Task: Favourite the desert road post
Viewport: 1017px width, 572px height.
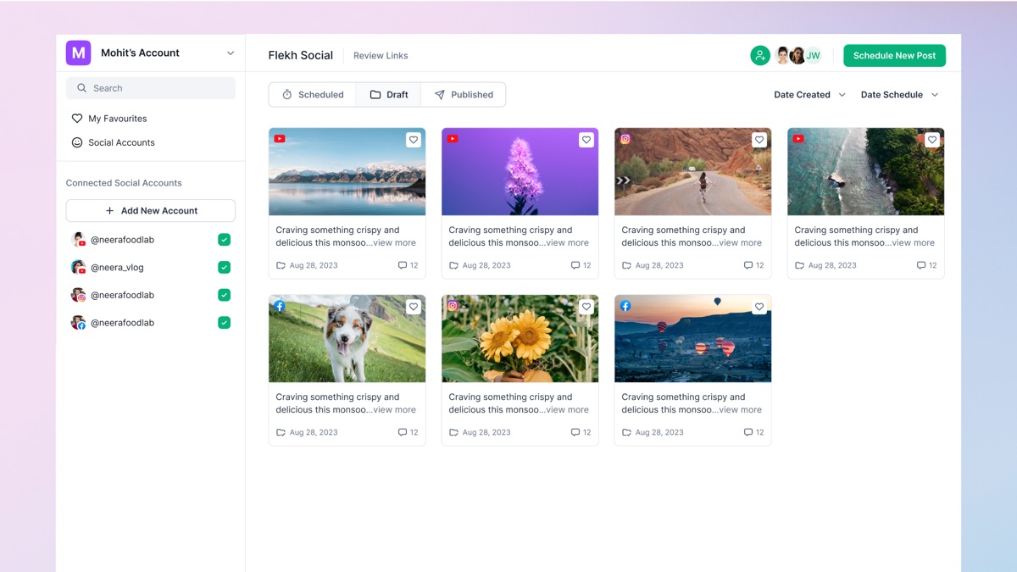Action: 759,140
